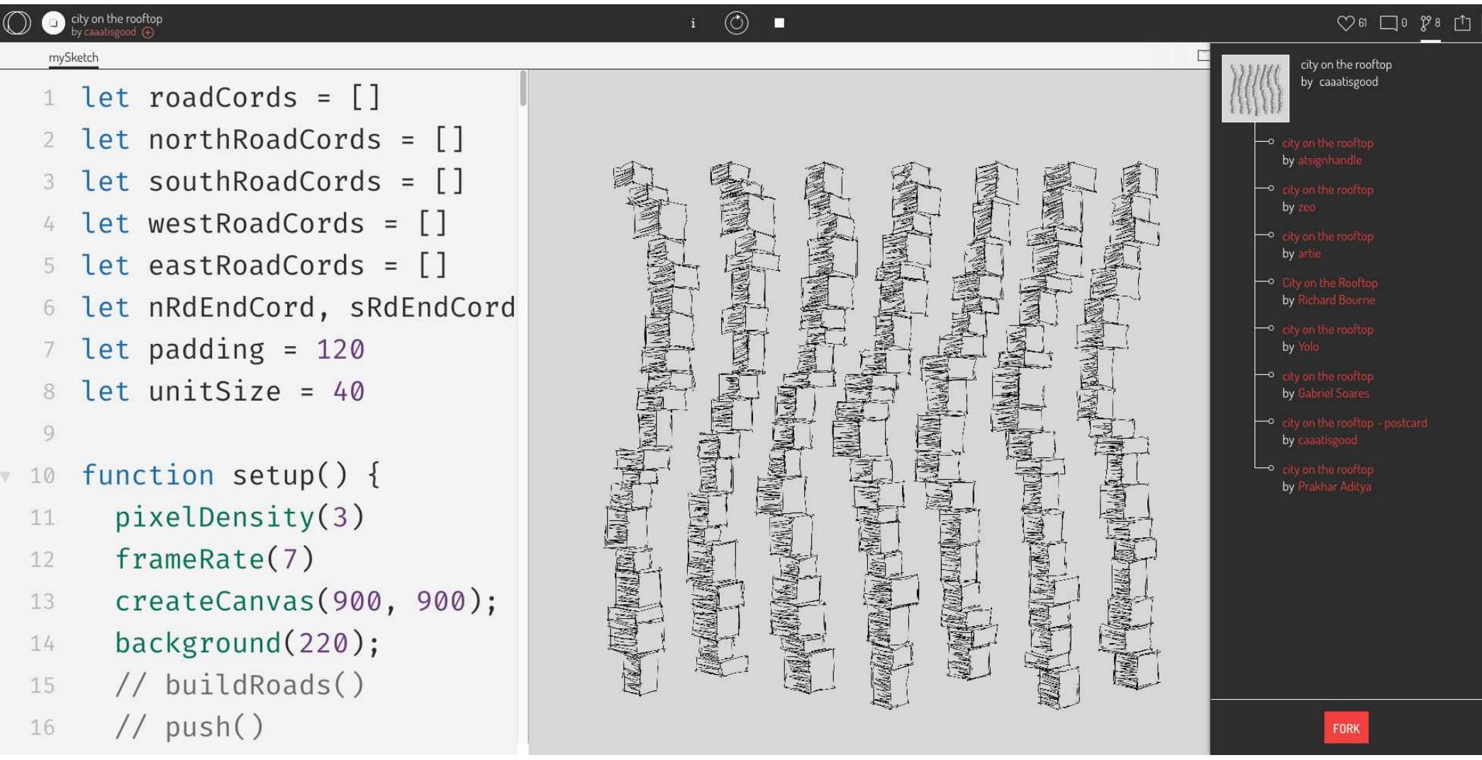Open the share icon
Image resolution: width=1482 pixels, height=760 pixels.
pyautogui.click(x=1462, y=23)
